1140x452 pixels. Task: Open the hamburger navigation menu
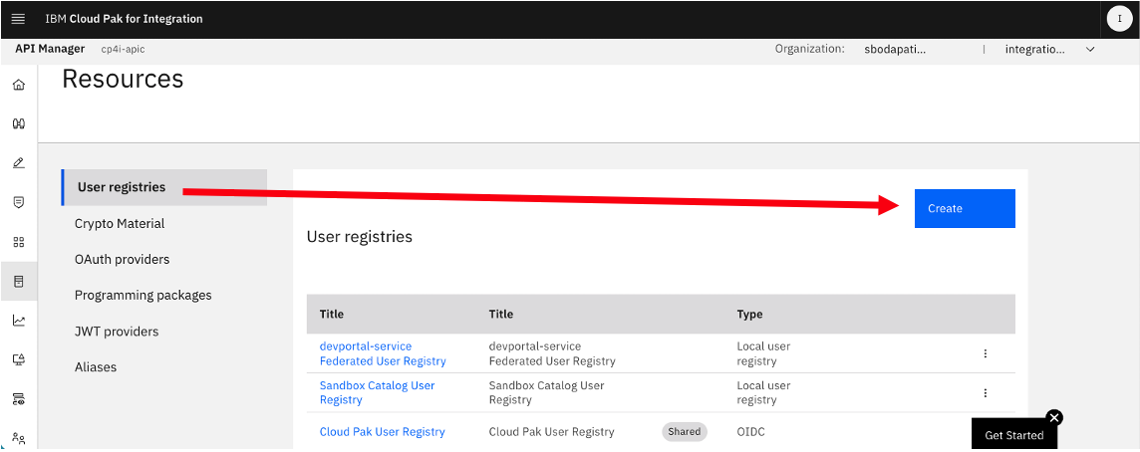(x=19, y=19)
